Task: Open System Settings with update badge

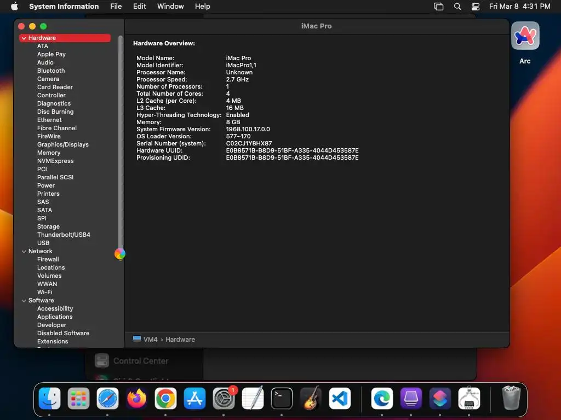Action: point(224,398)
